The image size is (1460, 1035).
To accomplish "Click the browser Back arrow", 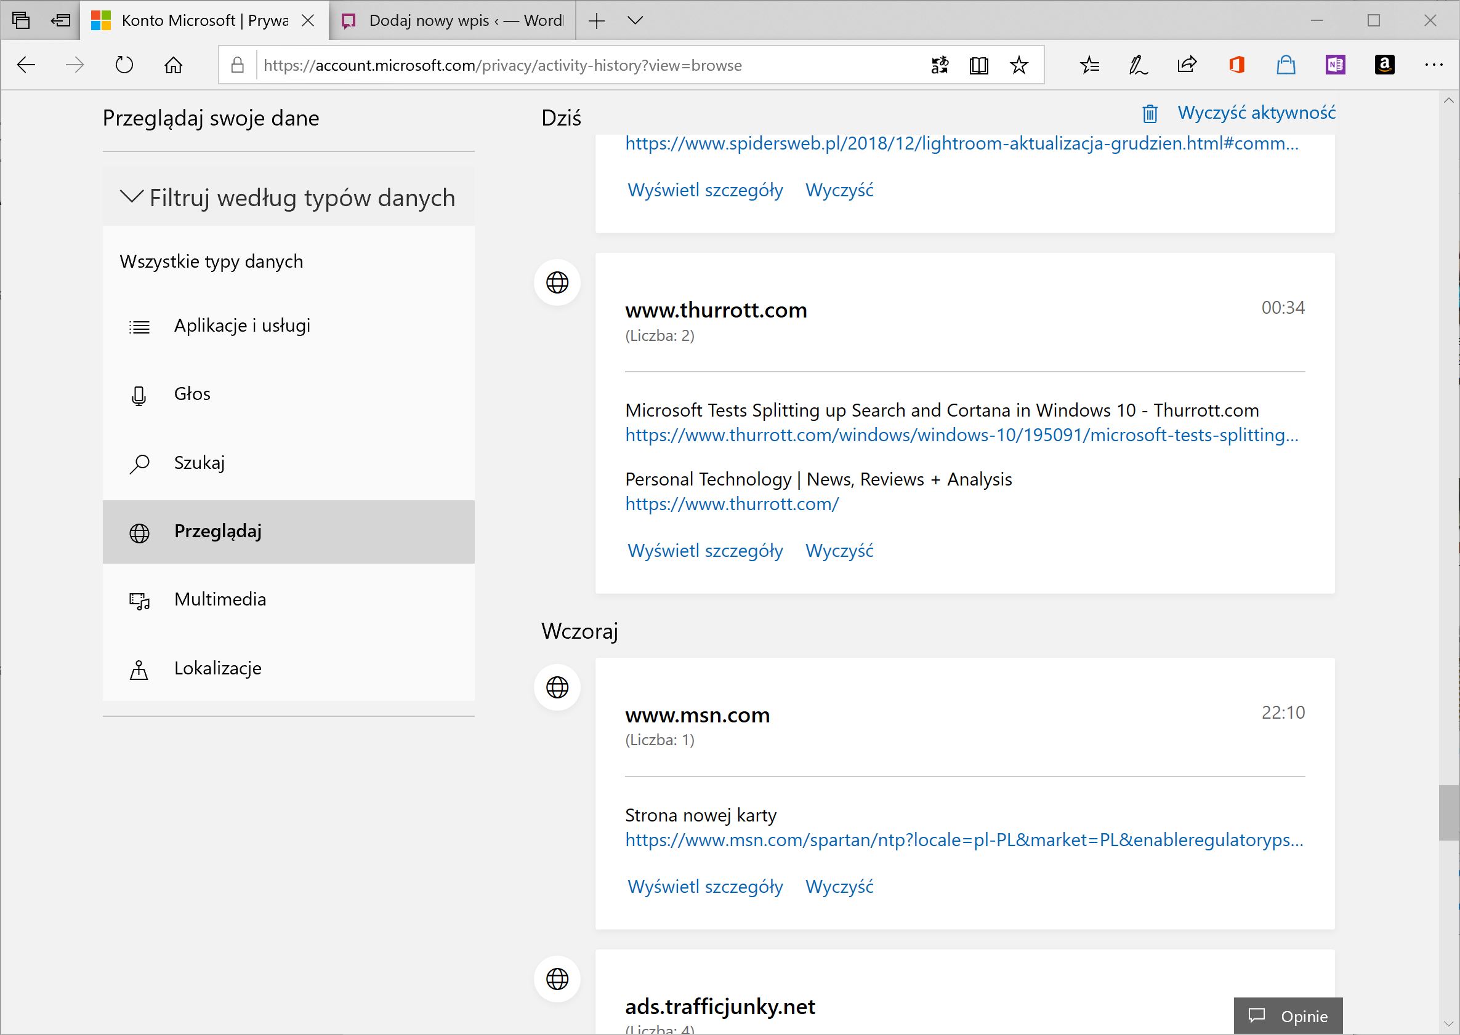I will (25, 65).
